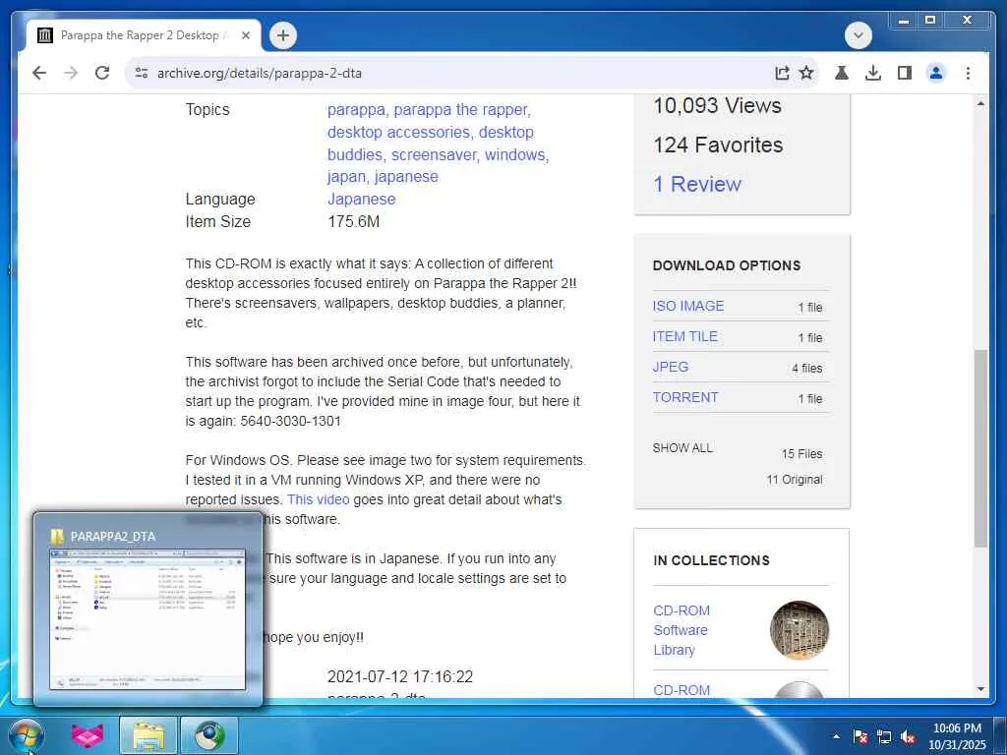Viewport: 1007px width, 755px height.
Task: Download the ISO IMAGE option
Action: [687, 306]
